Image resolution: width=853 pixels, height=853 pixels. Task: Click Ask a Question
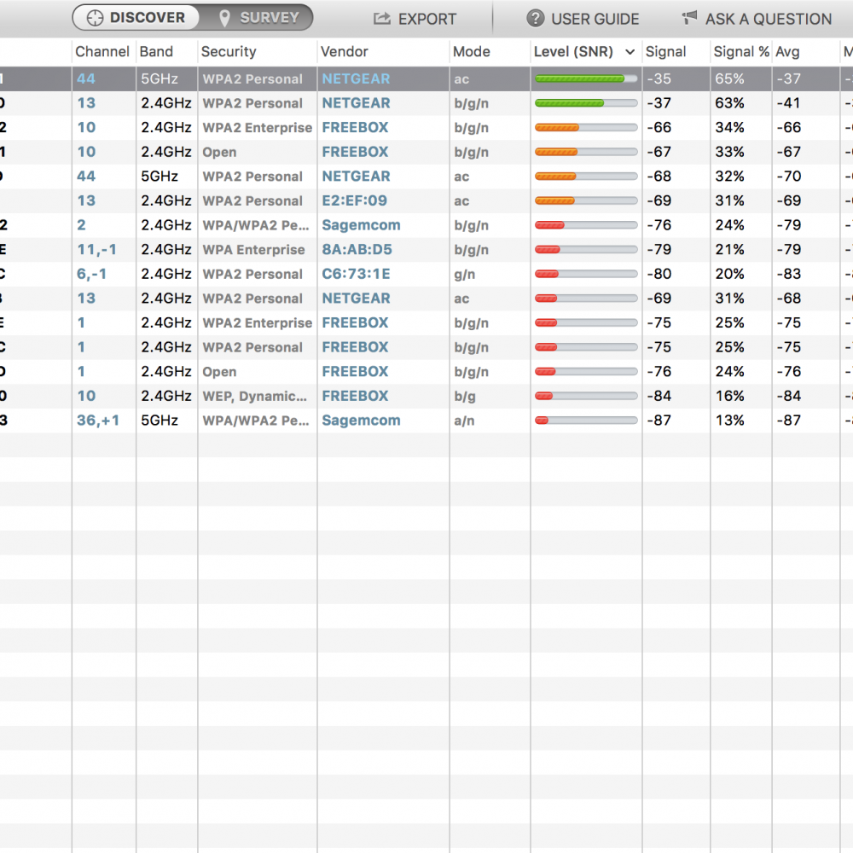pos(757,19)
